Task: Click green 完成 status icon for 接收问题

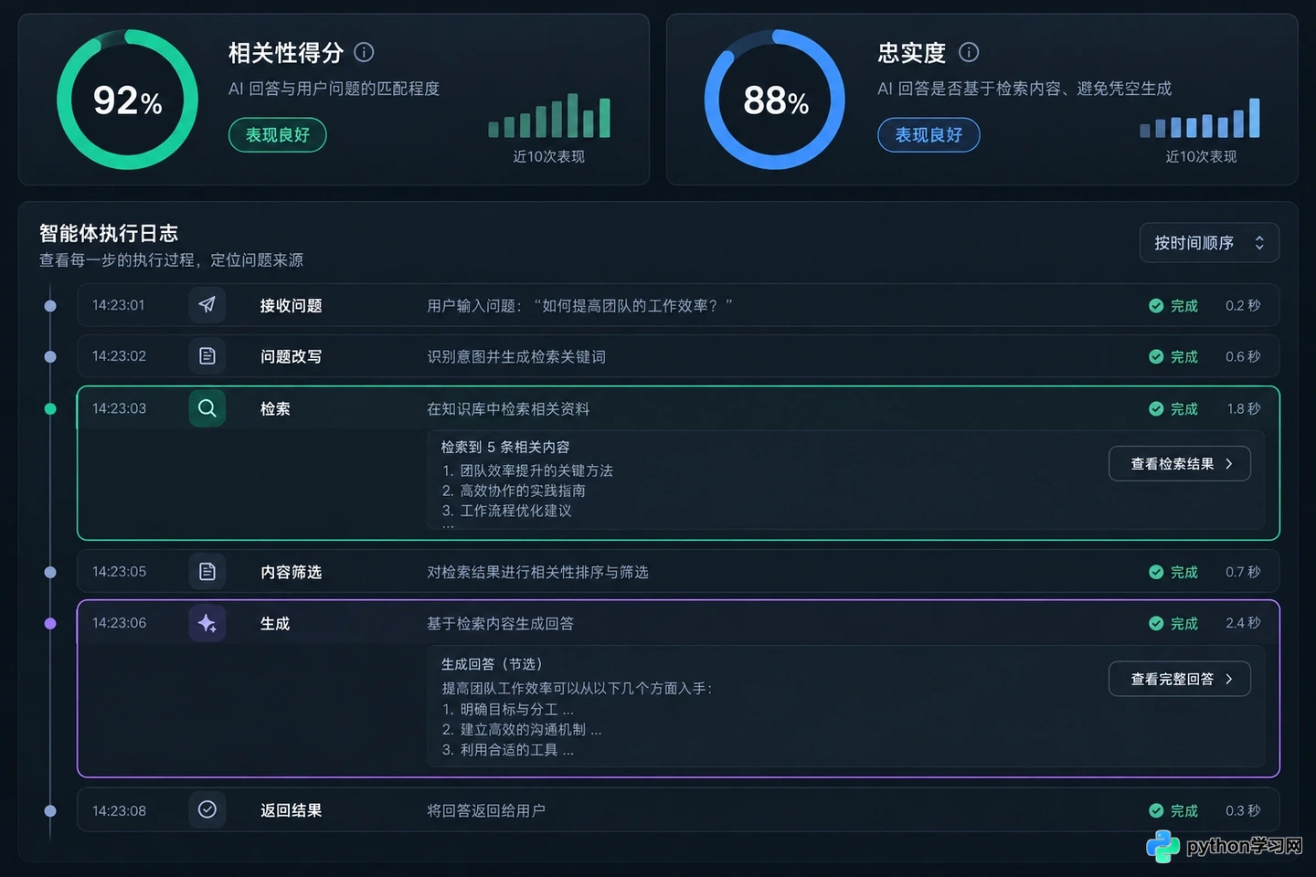Action: [1156, 306]
